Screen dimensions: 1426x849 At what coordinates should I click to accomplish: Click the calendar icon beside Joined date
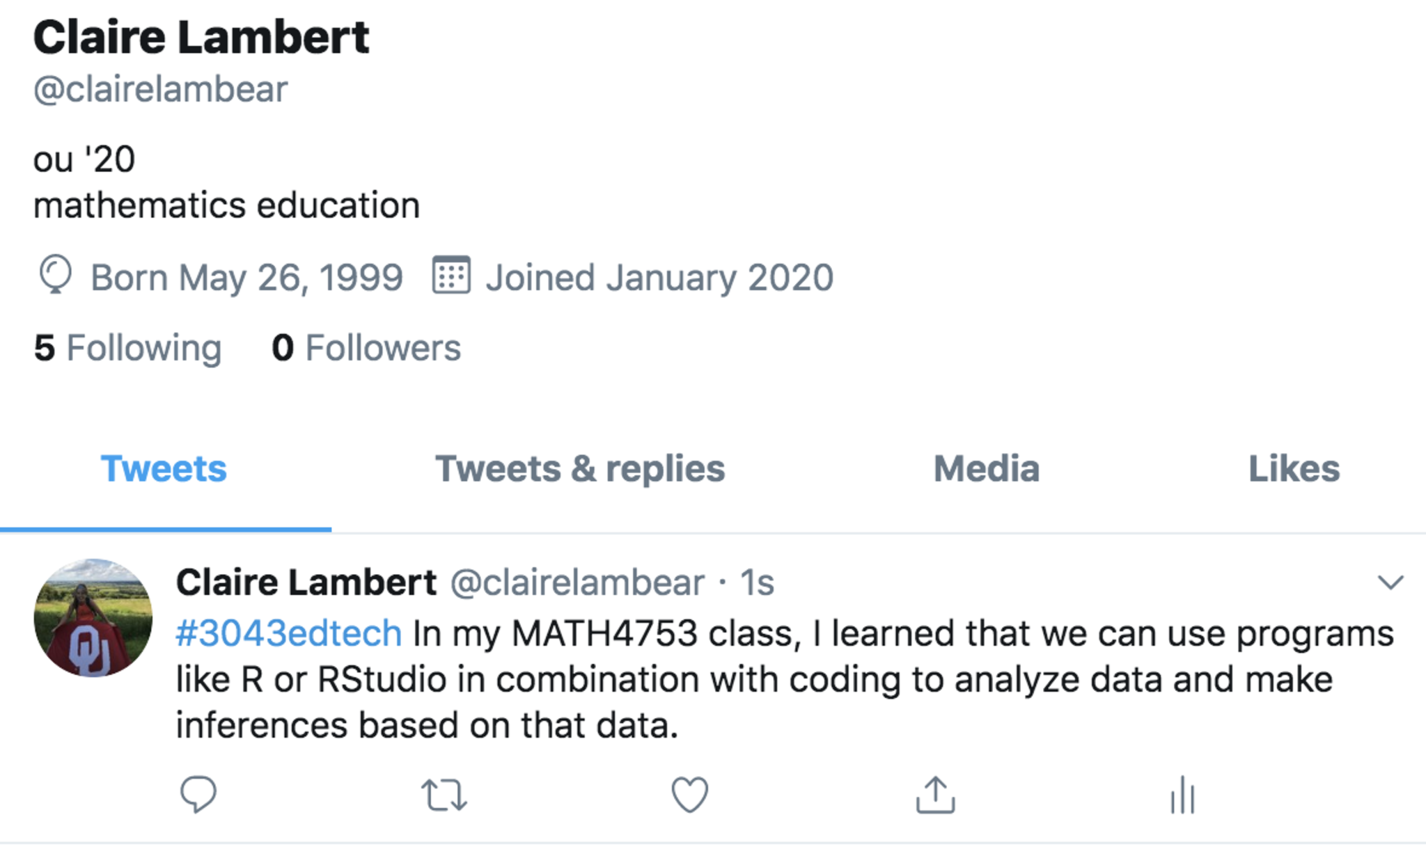click(451, 276)
